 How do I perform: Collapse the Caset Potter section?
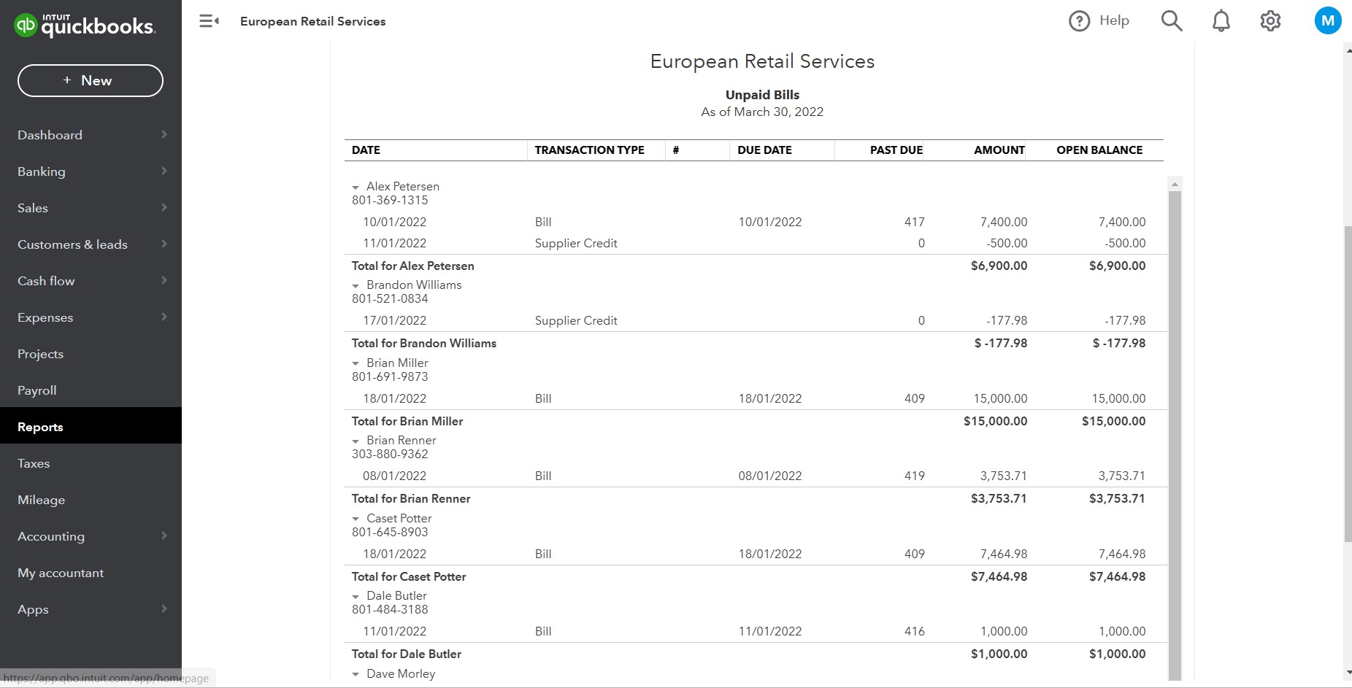tap(356, 519)
